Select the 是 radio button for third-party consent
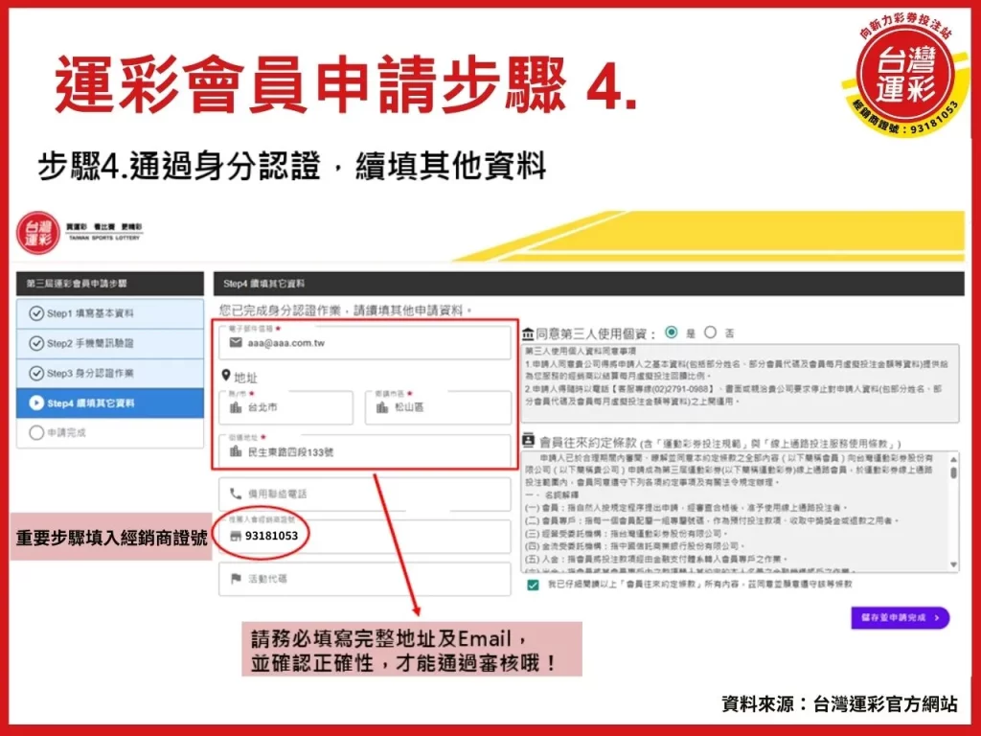This screenshot has width=981, height=736. [x=670, y=333]
